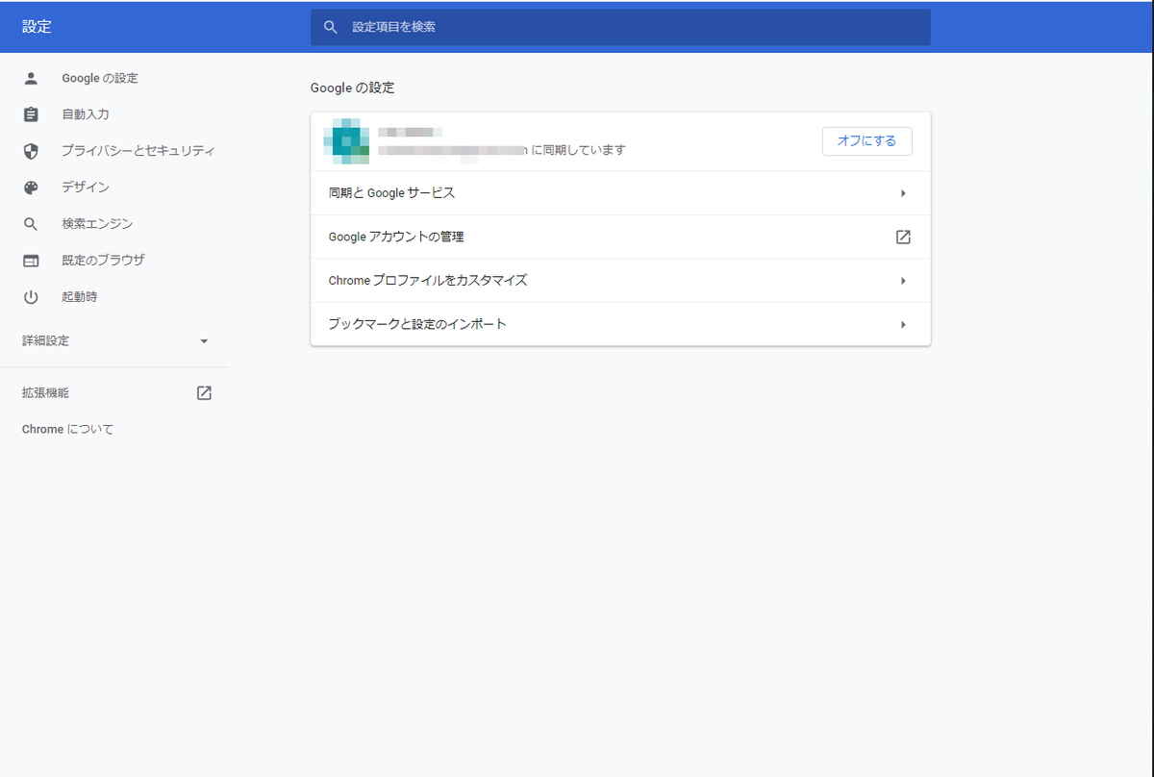
Task: Click the 詳細設定 label
Action: coord(45,341)
